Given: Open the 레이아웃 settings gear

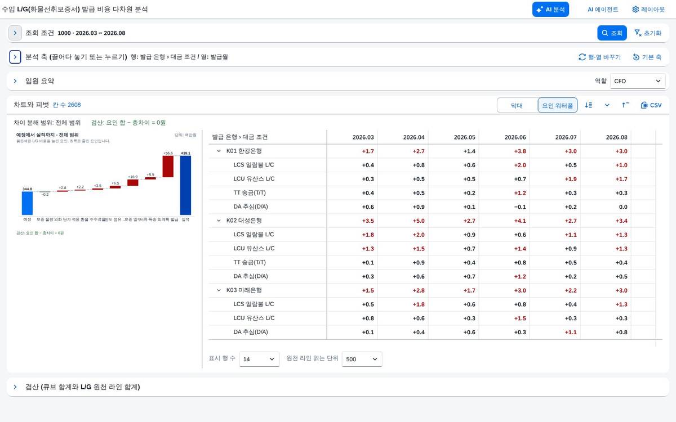Looking at the screenshot, I should point(648,10).
